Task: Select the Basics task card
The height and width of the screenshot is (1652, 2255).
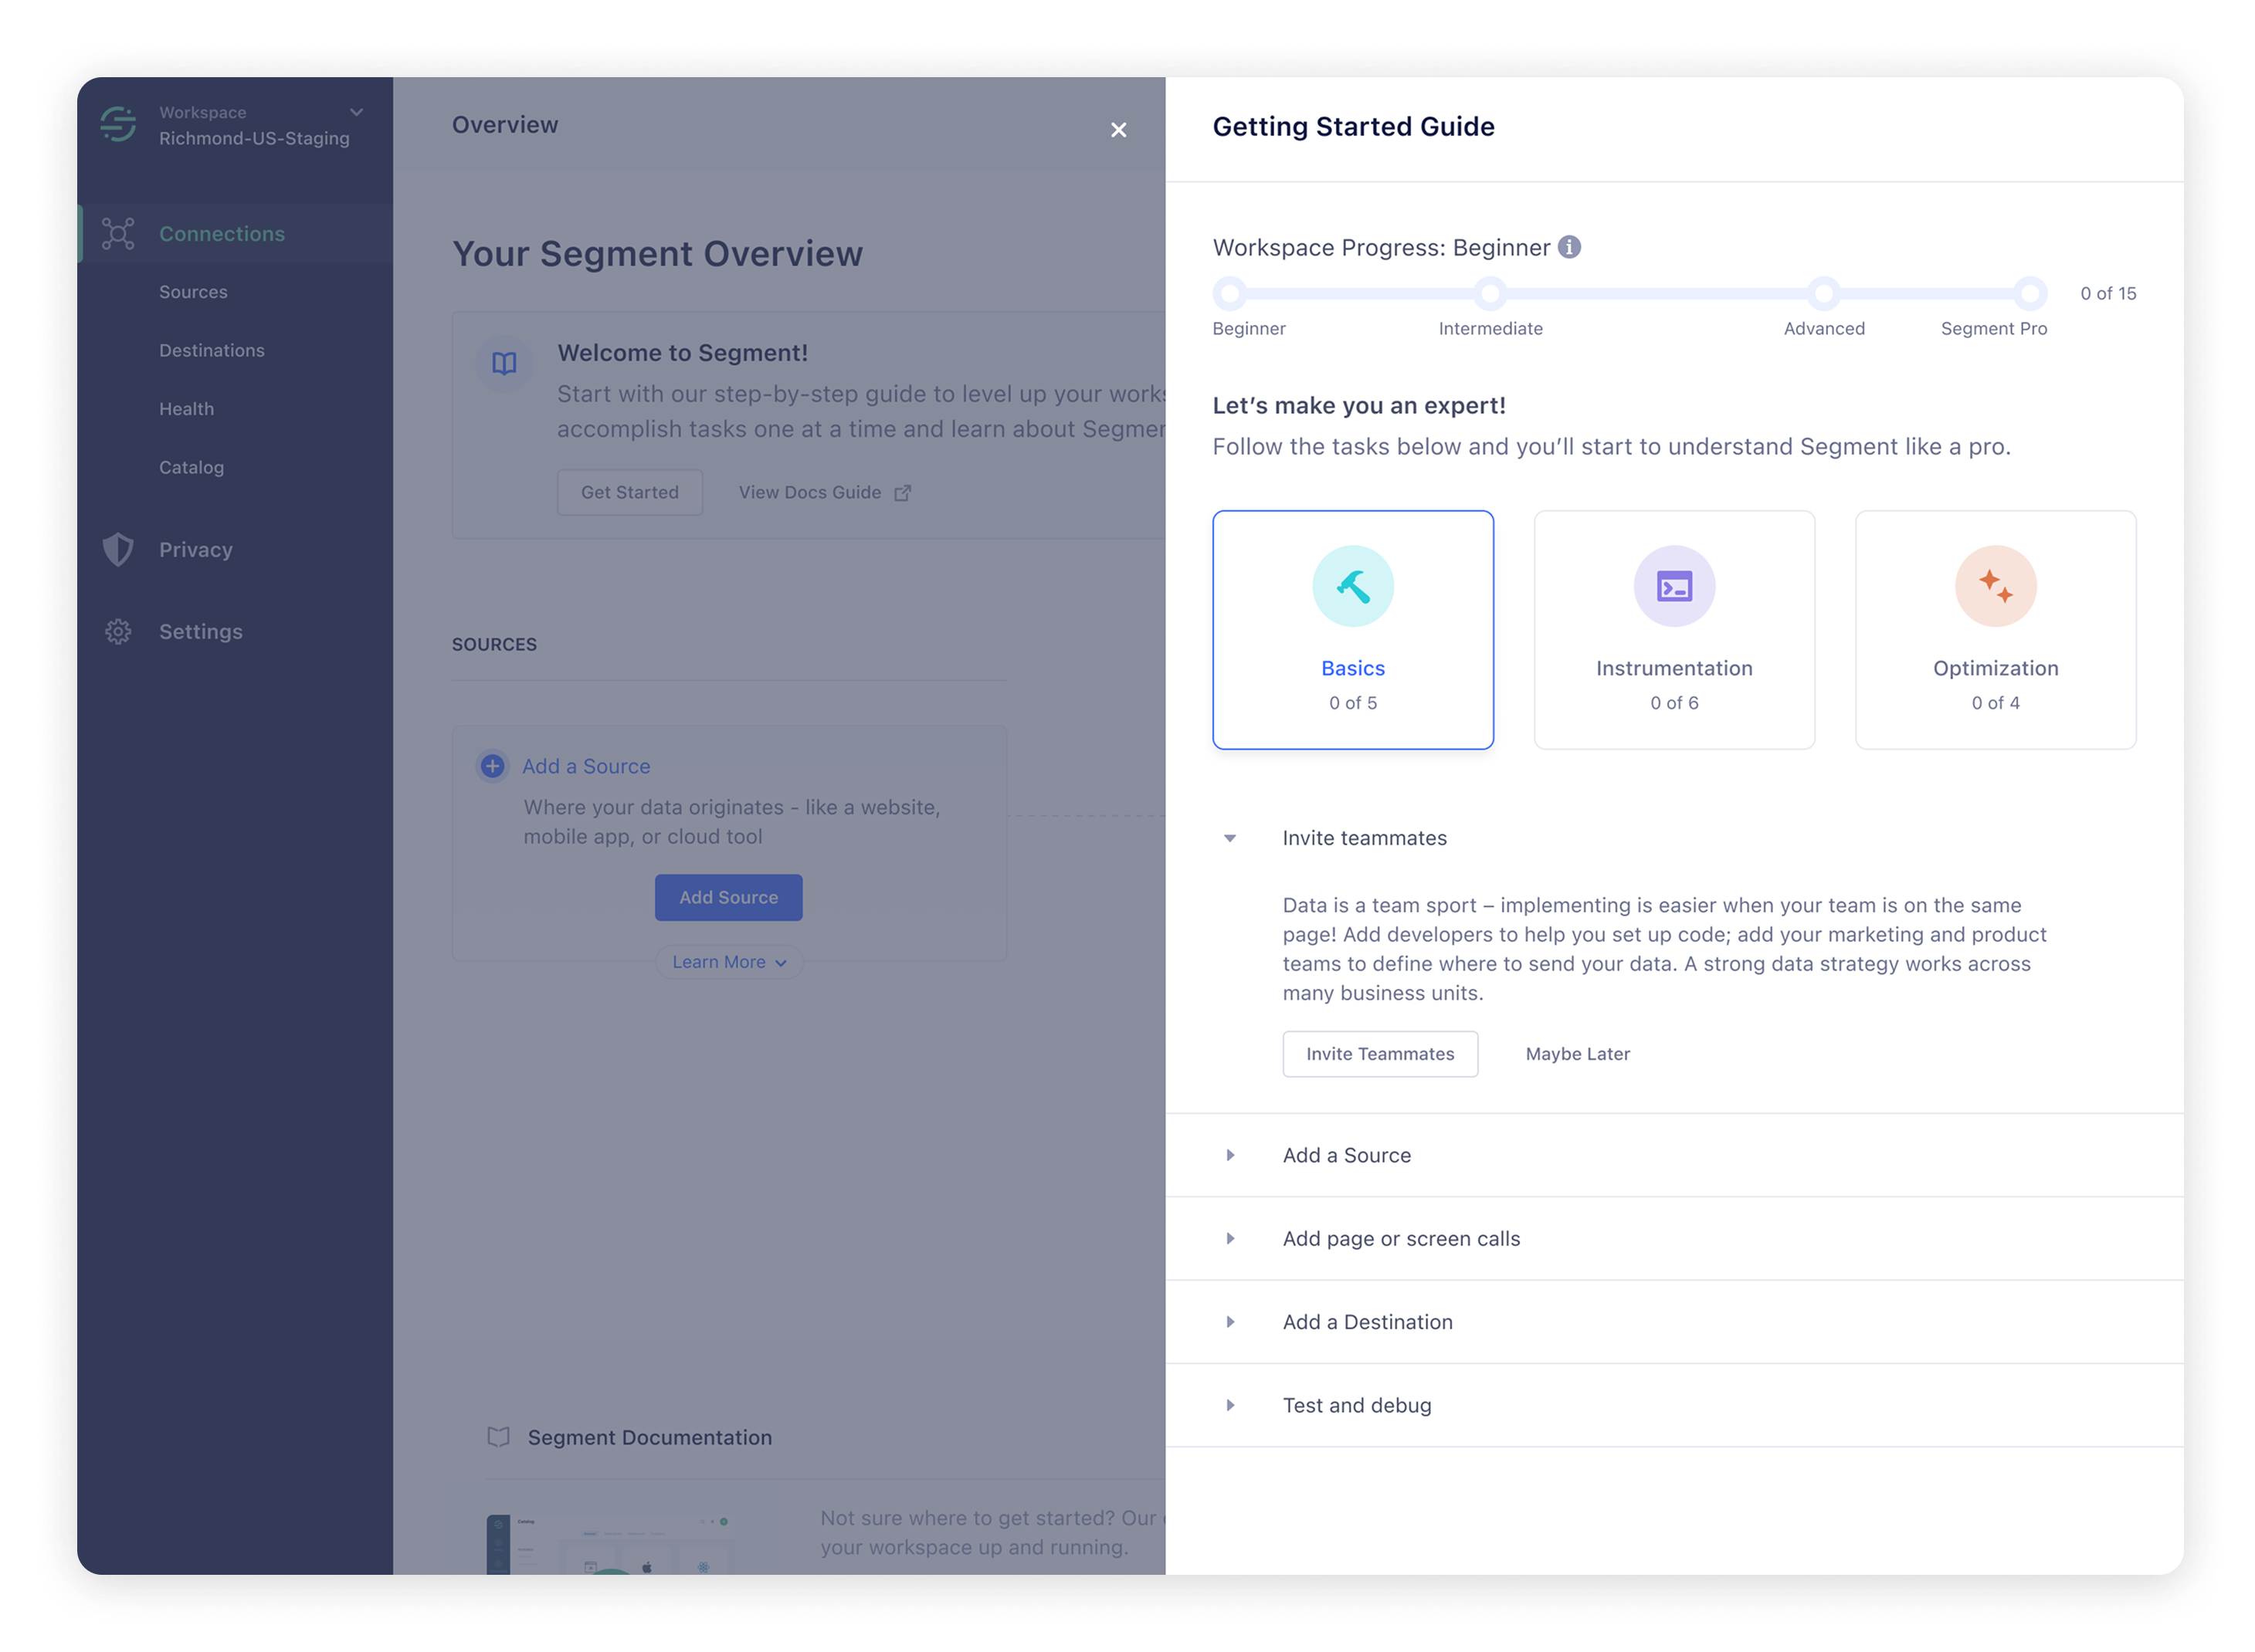Action: (1352, 630)
